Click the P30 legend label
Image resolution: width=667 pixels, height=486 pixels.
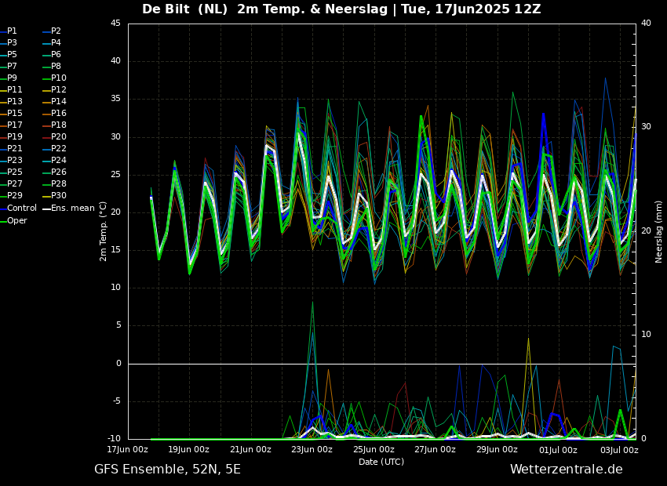[x=58, y=196]
